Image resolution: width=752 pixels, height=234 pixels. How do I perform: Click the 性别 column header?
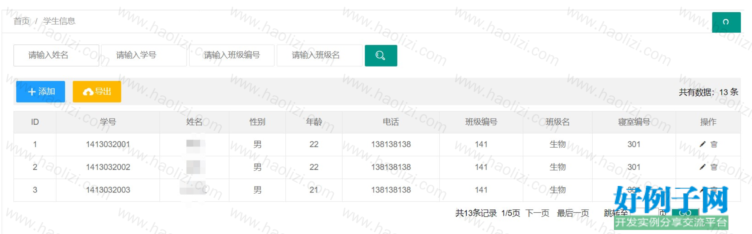[x=258, y=122]
